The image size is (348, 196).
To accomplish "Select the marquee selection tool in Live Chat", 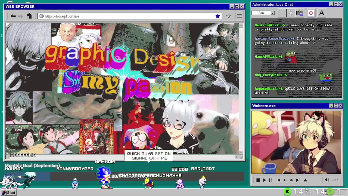I will pos(282,13).
